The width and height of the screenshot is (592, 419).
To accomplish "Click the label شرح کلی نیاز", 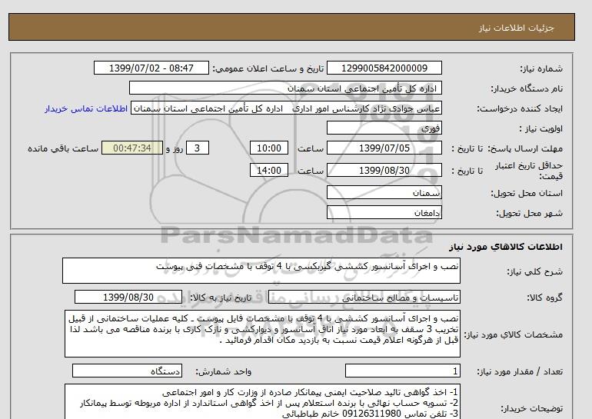I will tap(534, 271).
